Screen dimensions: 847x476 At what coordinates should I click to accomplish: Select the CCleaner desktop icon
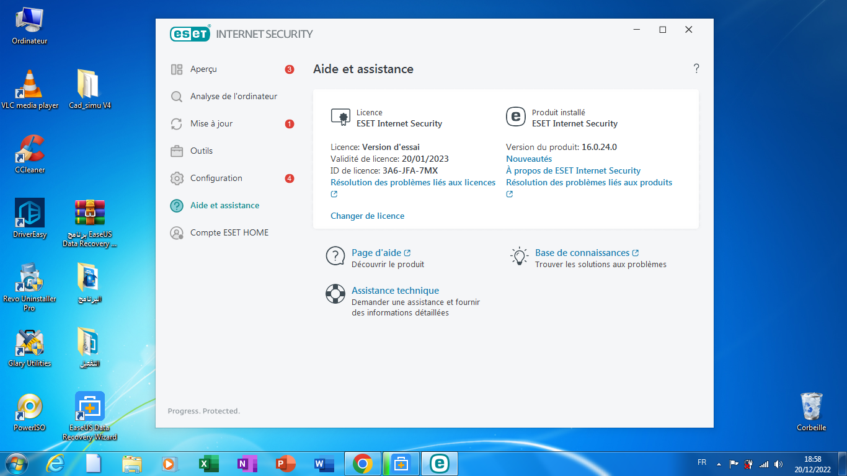click(x=30, y=154)
